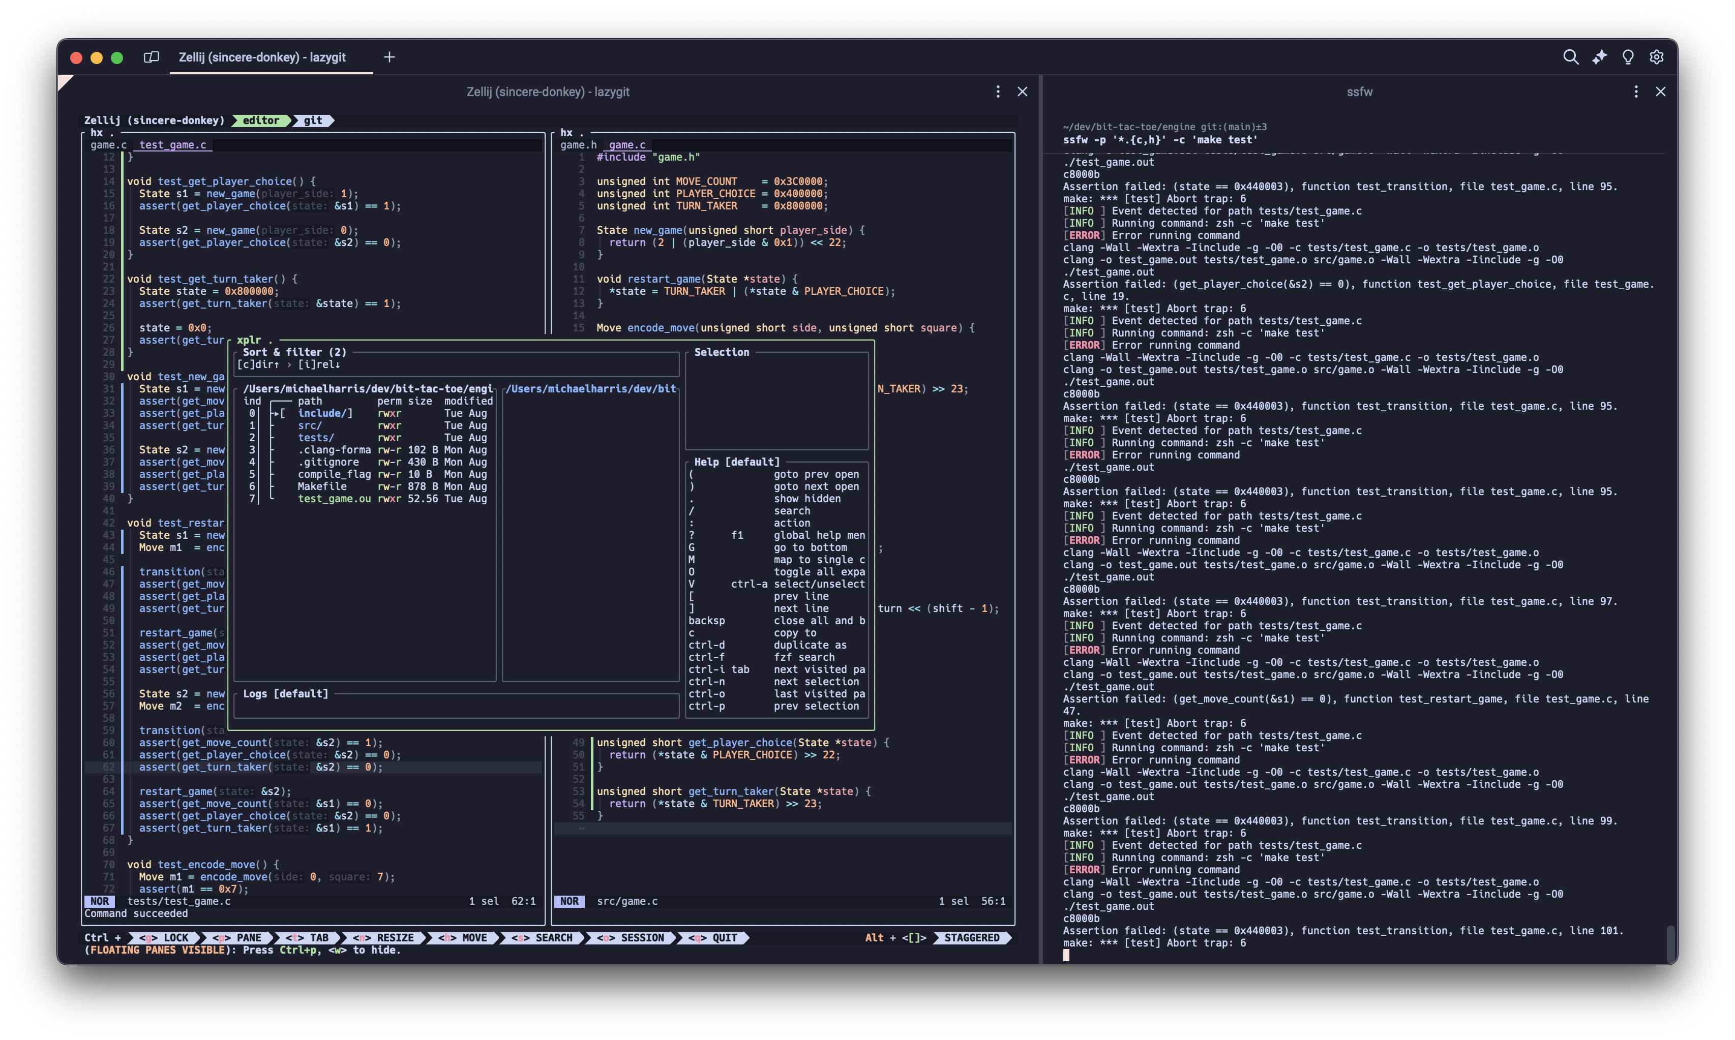Click the LOCK mode in Zellij status bar
This screenshot has width=1735, height=1040.
(164, 938)
